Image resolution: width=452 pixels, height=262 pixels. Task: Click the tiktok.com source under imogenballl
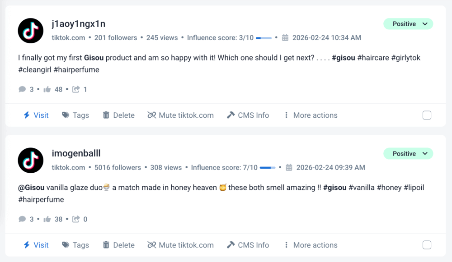(x=68, y=168)
